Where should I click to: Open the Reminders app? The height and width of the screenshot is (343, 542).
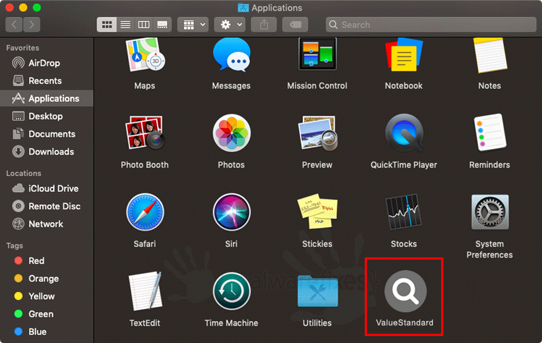[x=490, y=133]
